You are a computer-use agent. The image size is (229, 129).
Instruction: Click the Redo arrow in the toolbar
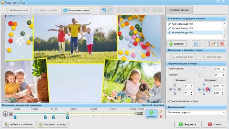coord(110,10)
